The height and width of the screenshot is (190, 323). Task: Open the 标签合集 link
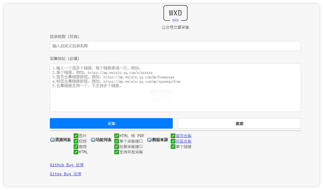(184, 141)
